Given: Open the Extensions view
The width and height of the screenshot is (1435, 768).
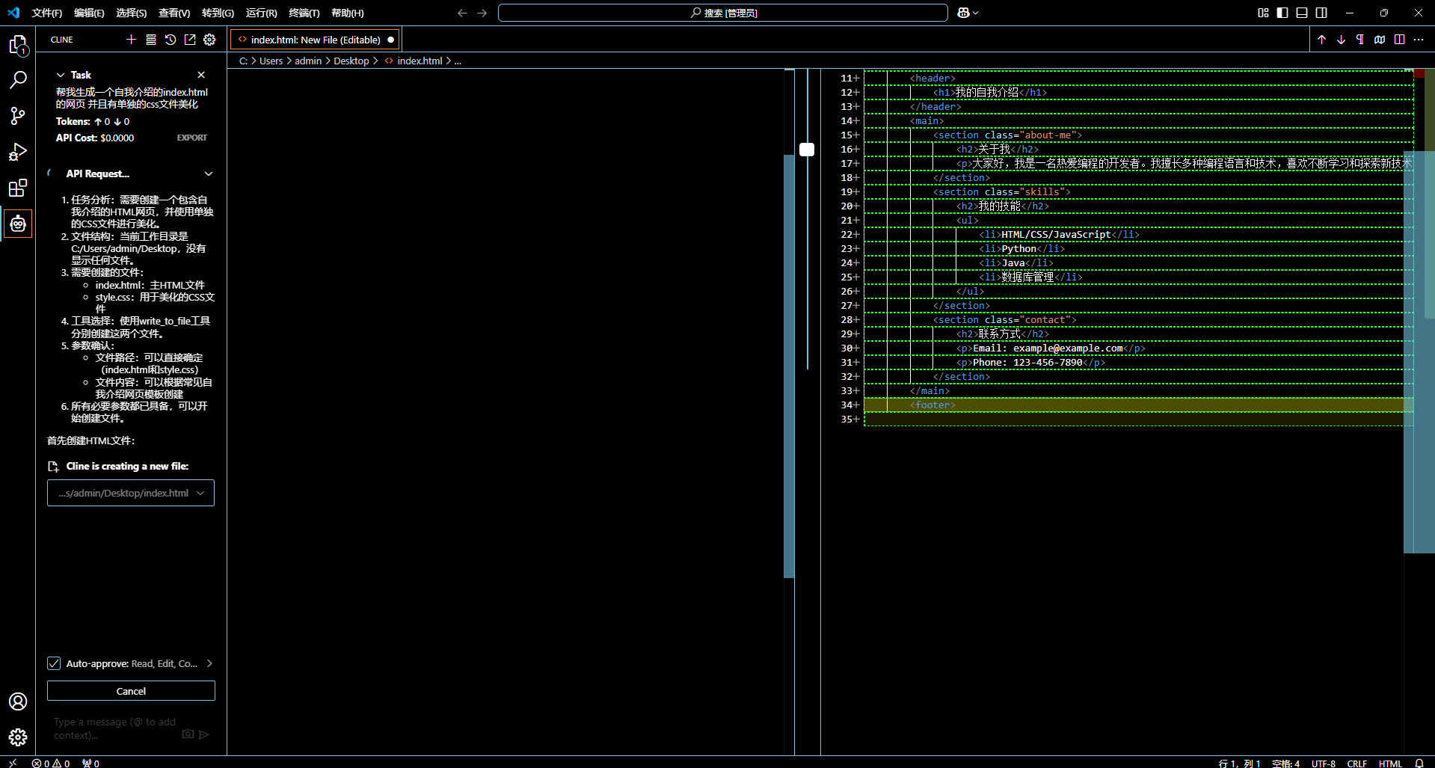Looking at the screenshot, I should pos(18,188).
